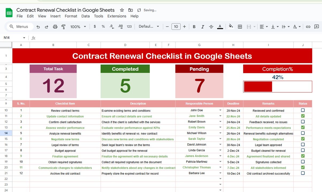Insert link via chain icon
Viewport: 322px width, 192px height.
[x=308, y=27]
